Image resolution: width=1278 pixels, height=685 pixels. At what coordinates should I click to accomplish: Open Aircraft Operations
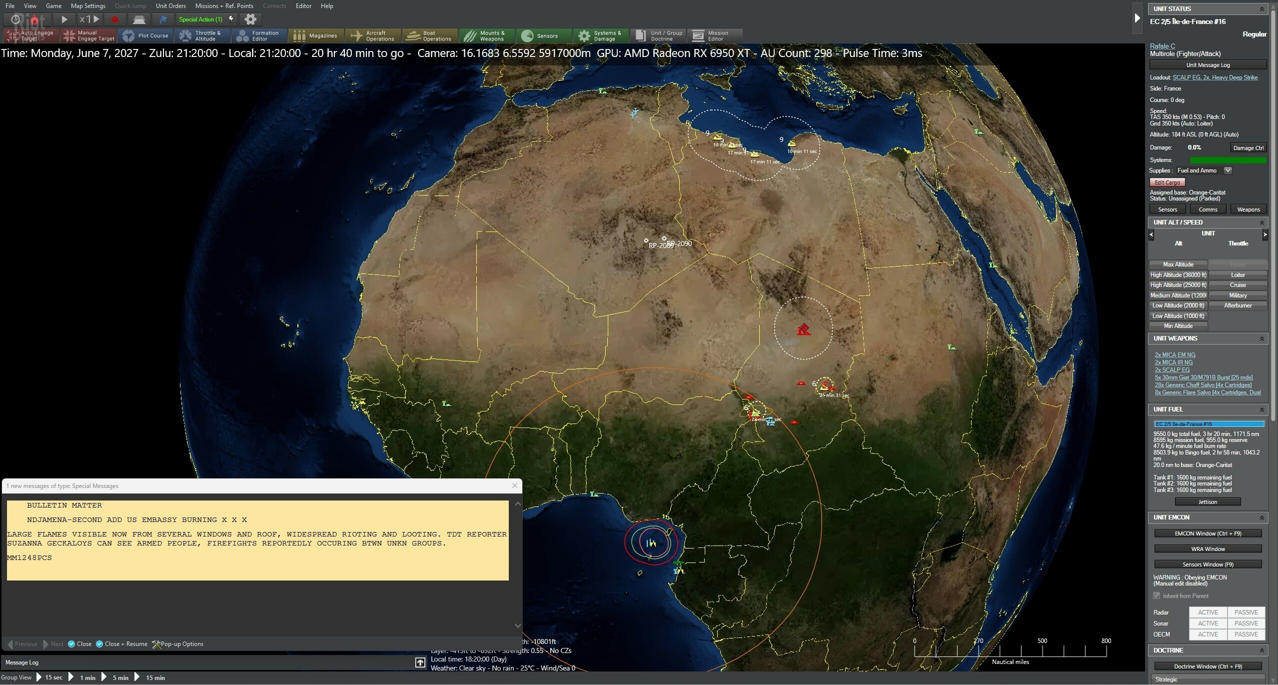click(373, 35)
